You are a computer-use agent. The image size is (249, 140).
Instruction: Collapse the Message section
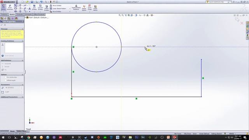point(23,29)
